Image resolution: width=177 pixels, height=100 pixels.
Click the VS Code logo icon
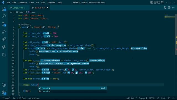pyautogui.click(x=3, y=2)
